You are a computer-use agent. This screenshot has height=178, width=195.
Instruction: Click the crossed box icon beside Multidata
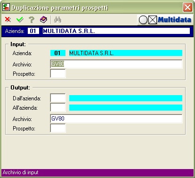(153, 20)
